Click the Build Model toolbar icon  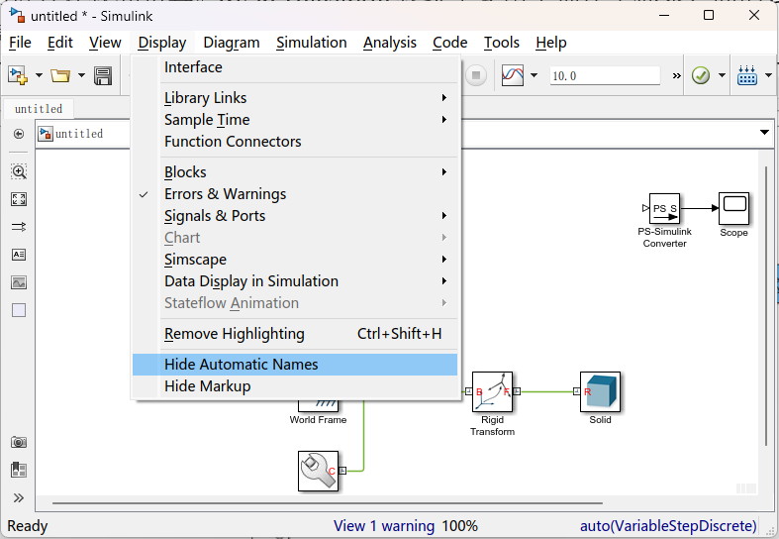747,75
